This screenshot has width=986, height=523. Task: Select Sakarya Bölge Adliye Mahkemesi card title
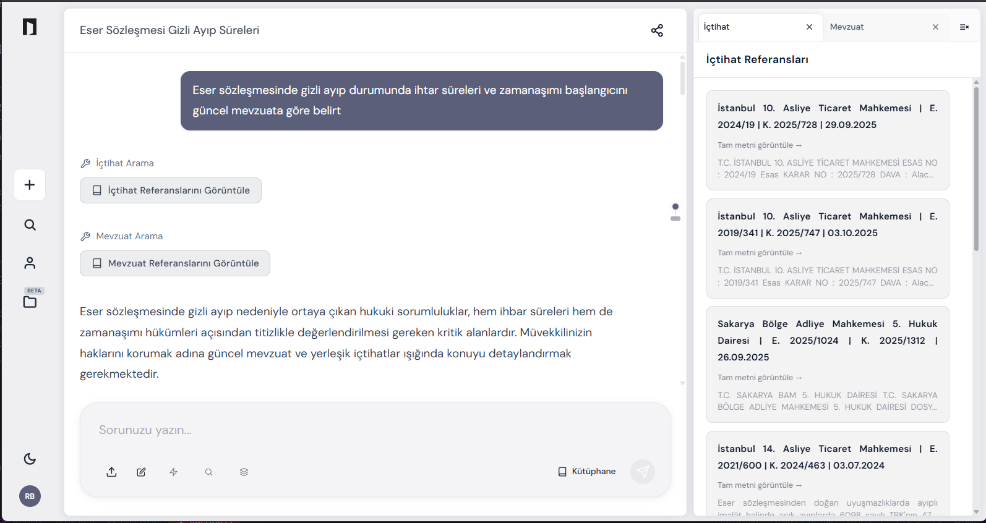(x=828, y=341)
